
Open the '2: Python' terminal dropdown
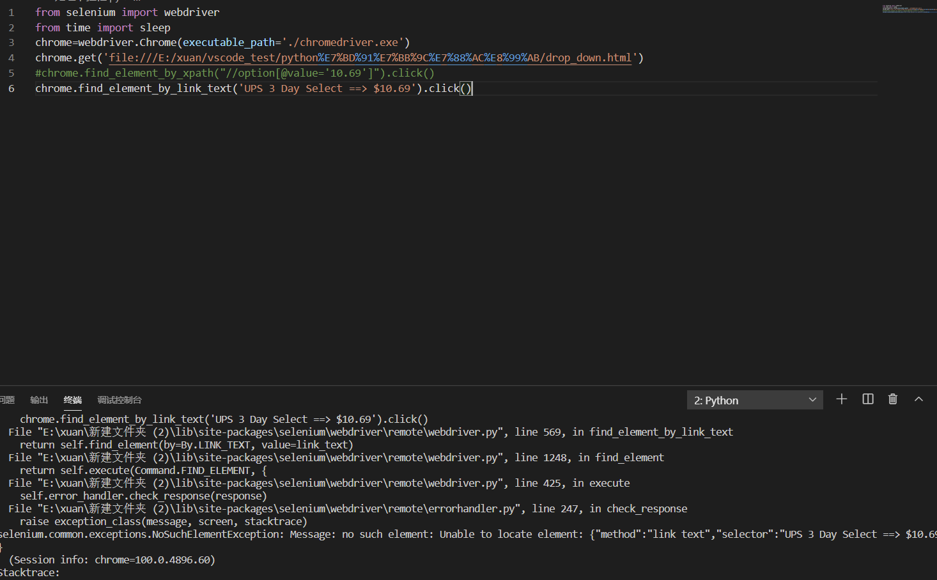point(755,400)
